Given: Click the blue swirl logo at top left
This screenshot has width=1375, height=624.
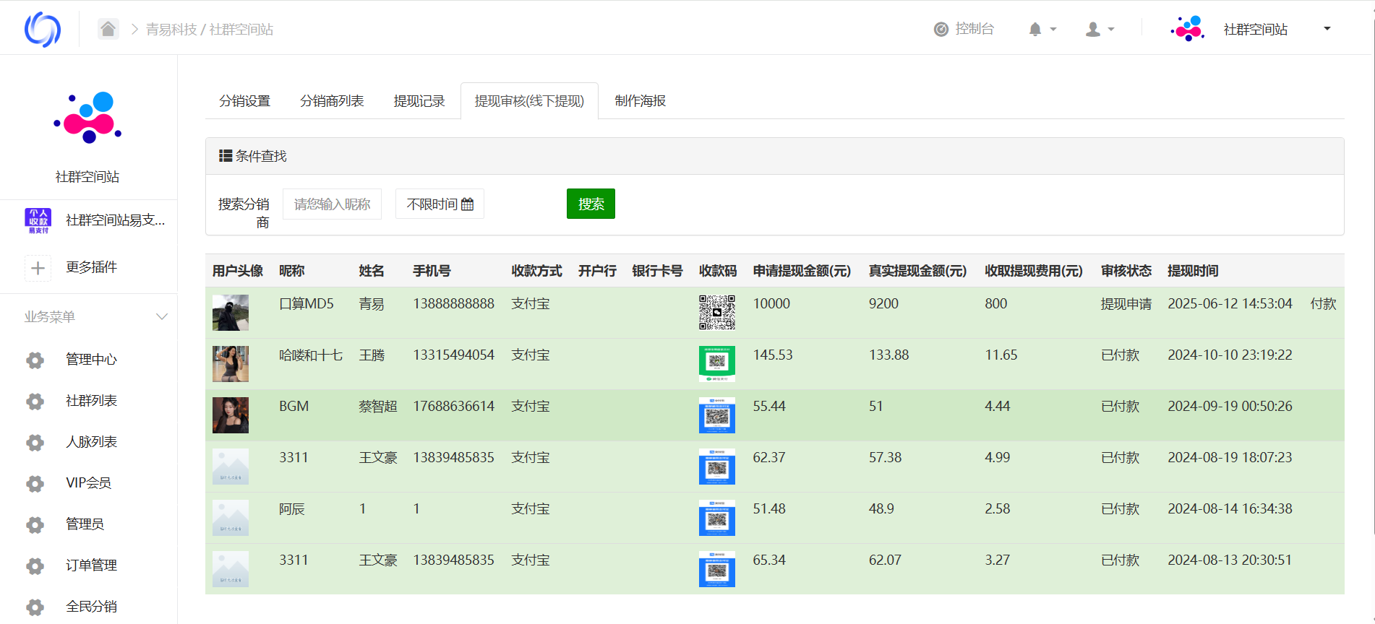Looking at the screenshot, I should click(43, 29).
